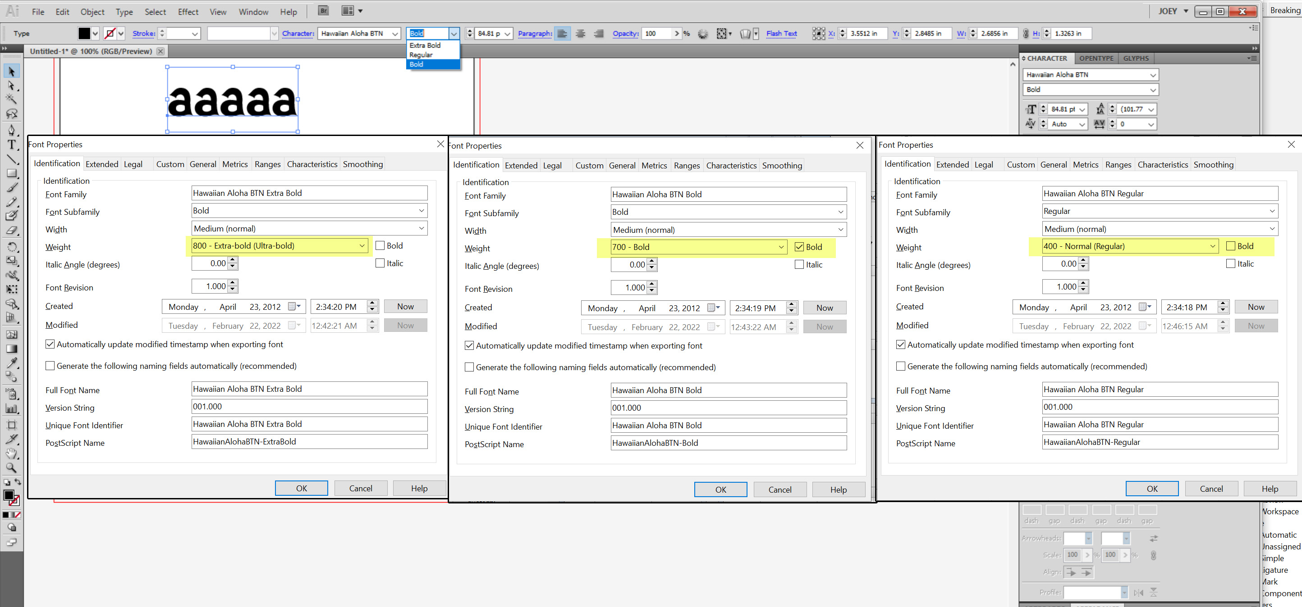Click OK in Hawaiian Aloha BTN Regular dialog
Viewport: 1302px width, 607px height.
[1151, 488]
